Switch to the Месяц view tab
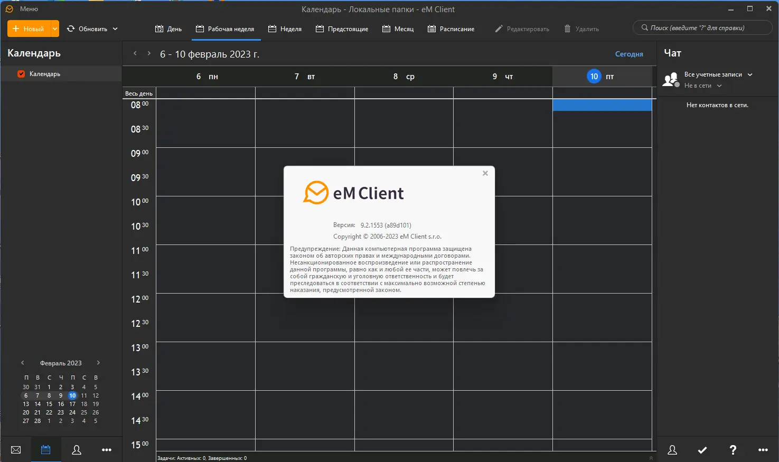Viewport: 779px width, 462px height. (x=398, y=29)
